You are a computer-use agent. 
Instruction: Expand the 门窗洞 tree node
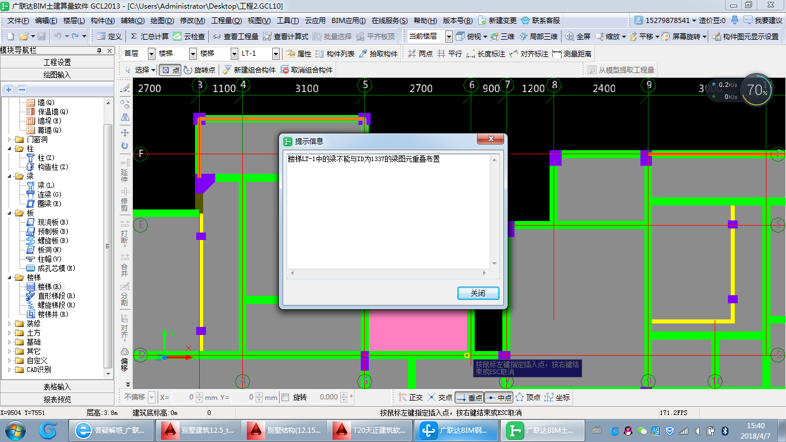(x=10, y=139)
